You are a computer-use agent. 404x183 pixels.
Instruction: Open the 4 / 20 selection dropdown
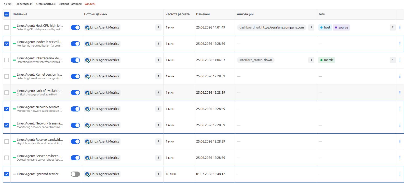click(x=8, y=4)
